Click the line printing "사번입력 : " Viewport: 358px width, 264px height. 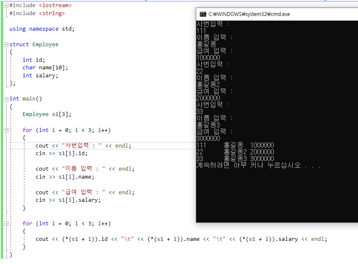pyautogui.click(x=83, y=145)
